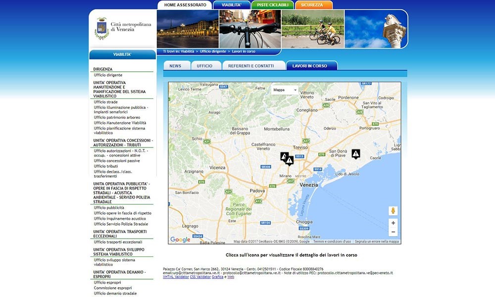Open Ufficio pubblicità link
The image size is (495, 297).
pyautogui.click(x=109, y=208)
